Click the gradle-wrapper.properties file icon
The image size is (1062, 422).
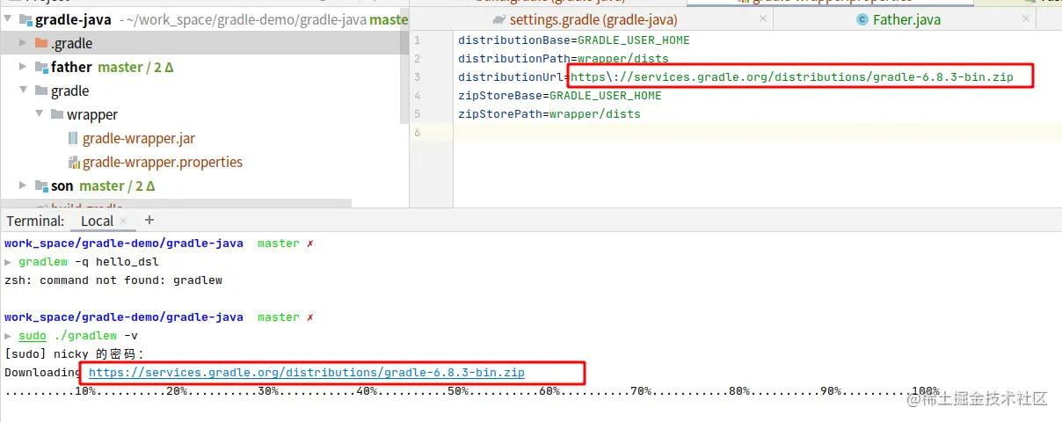[73, 162]
